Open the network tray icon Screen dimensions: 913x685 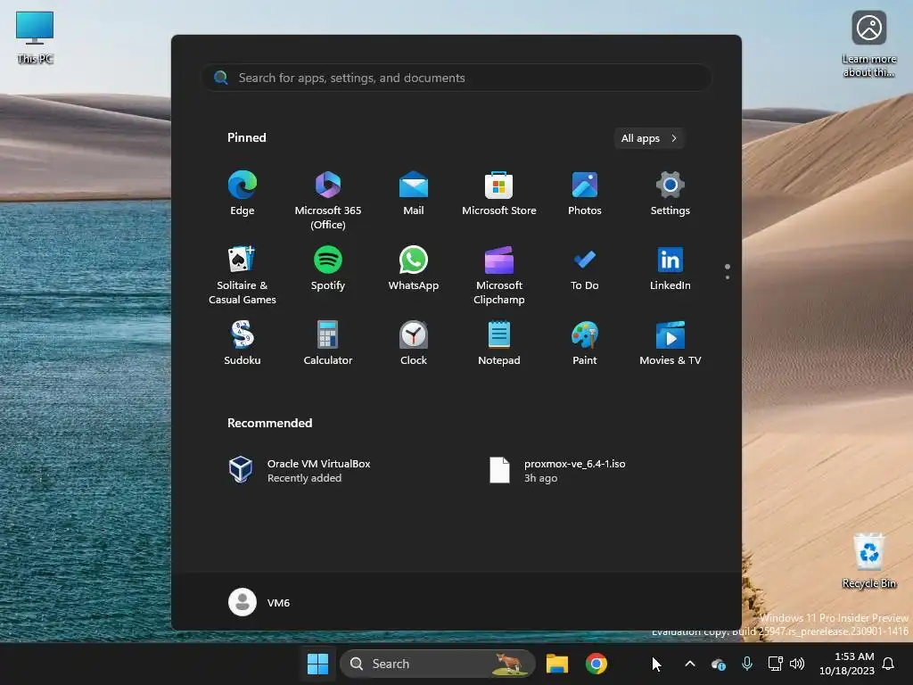coord(775,664)
